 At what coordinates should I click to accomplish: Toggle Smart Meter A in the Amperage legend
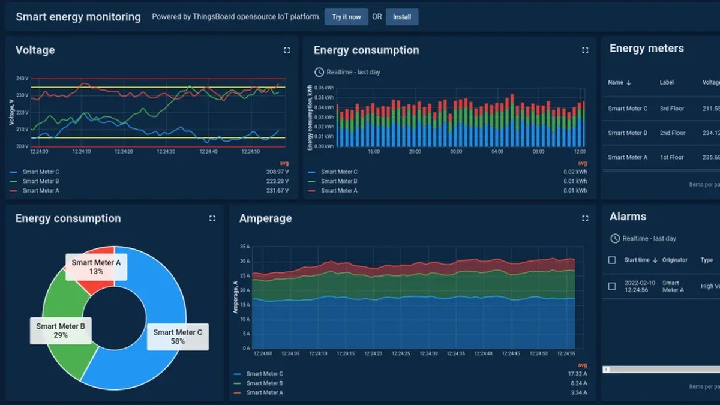tap(265, 392)
